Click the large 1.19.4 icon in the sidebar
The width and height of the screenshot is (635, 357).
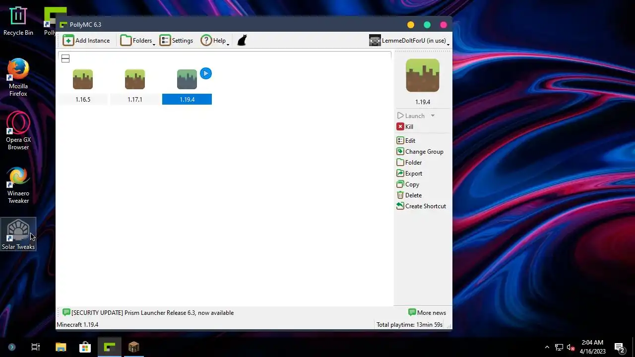pos(423,75)
